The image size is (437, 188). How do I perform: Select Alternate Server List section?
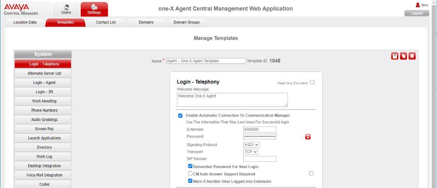pyautogui.click(x=43, y=73)
